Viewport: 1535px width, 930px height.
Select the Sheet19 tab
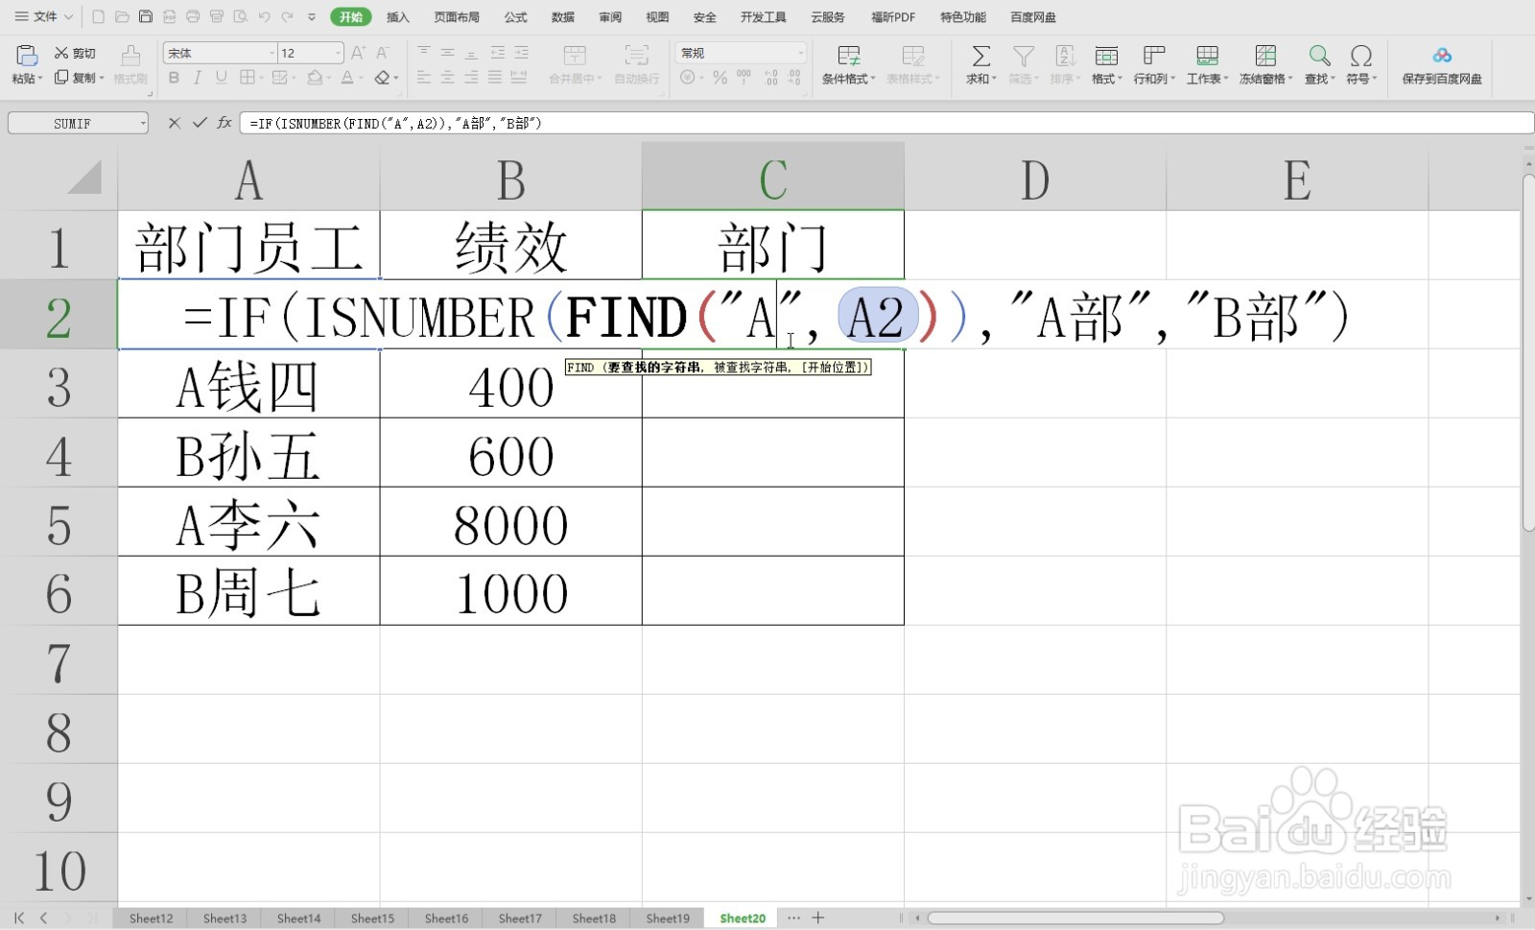pyautogui.click(x=668, y=918)
